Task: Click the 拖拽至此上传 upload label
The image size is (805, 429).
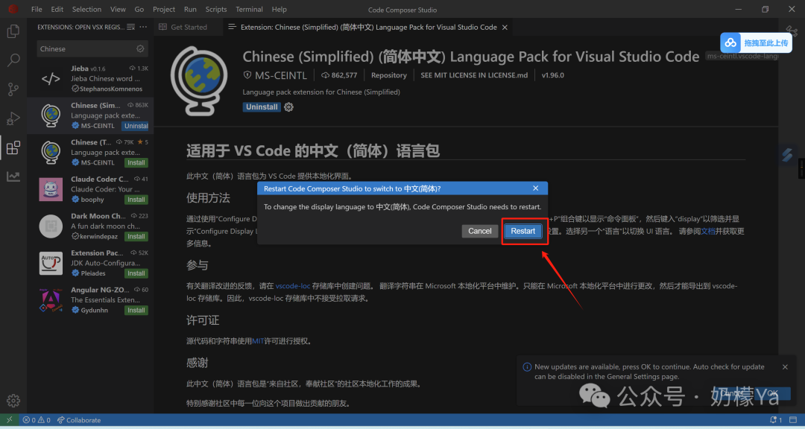Action: tap(766, 43)
